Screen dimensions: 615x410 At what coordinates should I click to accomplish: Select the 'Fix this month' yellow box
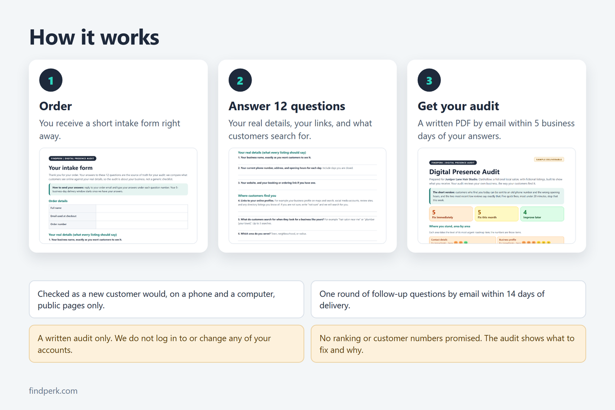coord(497,214)
